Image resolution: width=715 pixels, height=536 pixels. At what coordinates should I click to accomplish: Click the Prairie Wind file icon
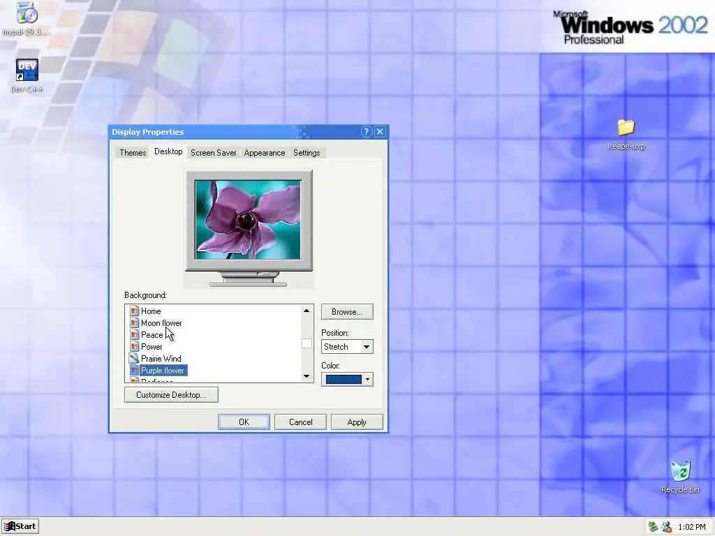[x=134, y=358]
